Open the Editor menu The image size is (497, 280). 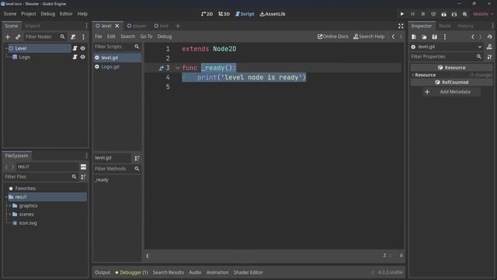coord(66,14)
